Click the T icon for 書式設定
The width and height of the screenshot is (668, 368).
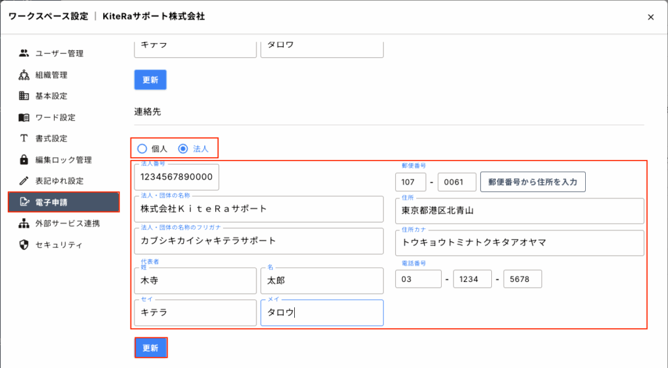coord(24,138)
